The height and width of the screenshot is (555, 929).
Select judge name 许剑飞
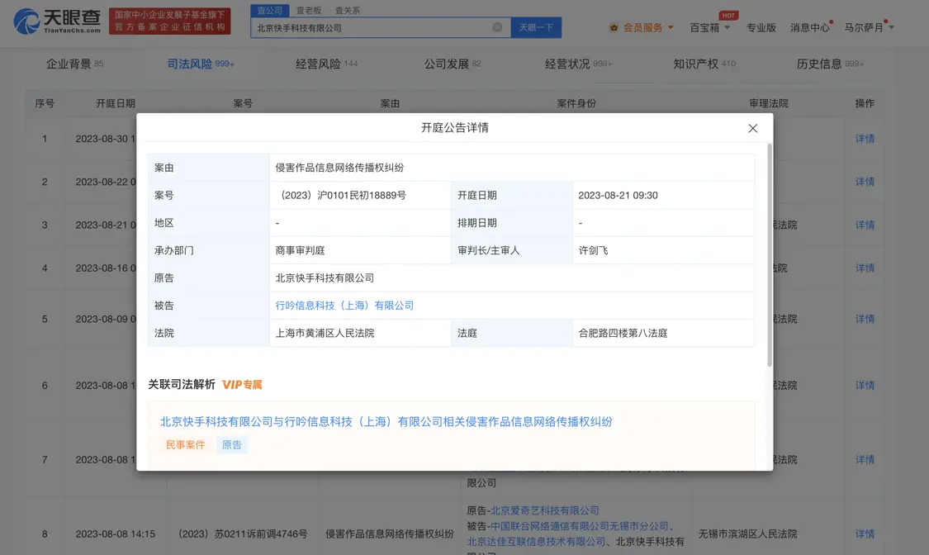pos(593,250)
